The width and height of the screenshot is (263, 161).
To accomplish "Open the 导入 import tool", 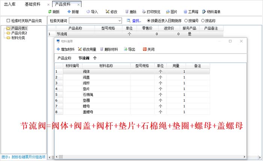I will (x=89, y=12).
